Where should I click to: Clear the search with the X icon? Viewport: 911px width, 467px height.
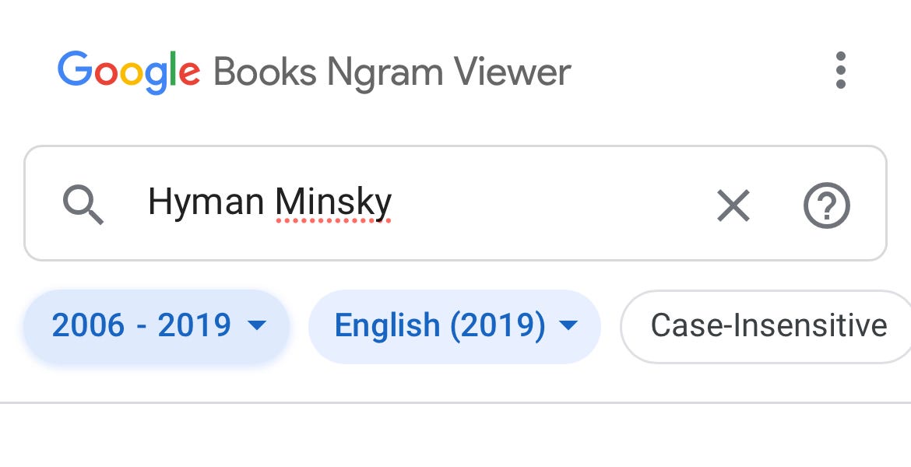click(733, 205)
